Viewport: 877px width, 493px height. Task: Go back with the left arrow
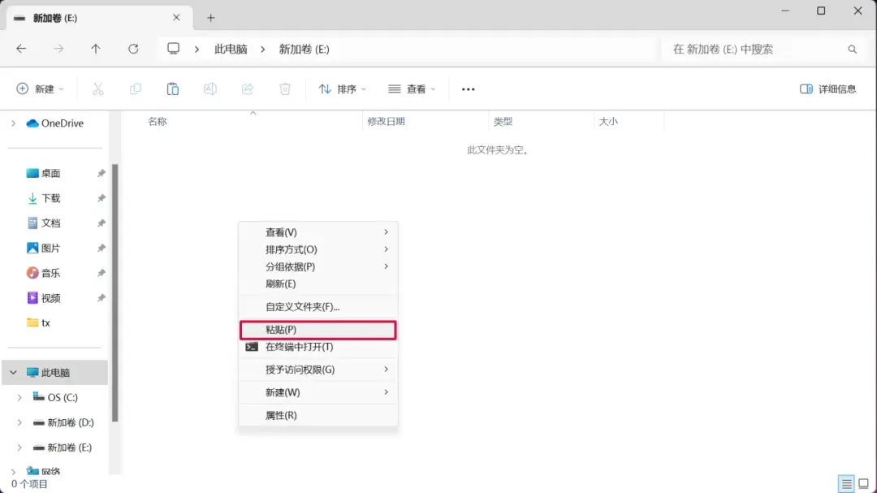click(x=21, y=49)
